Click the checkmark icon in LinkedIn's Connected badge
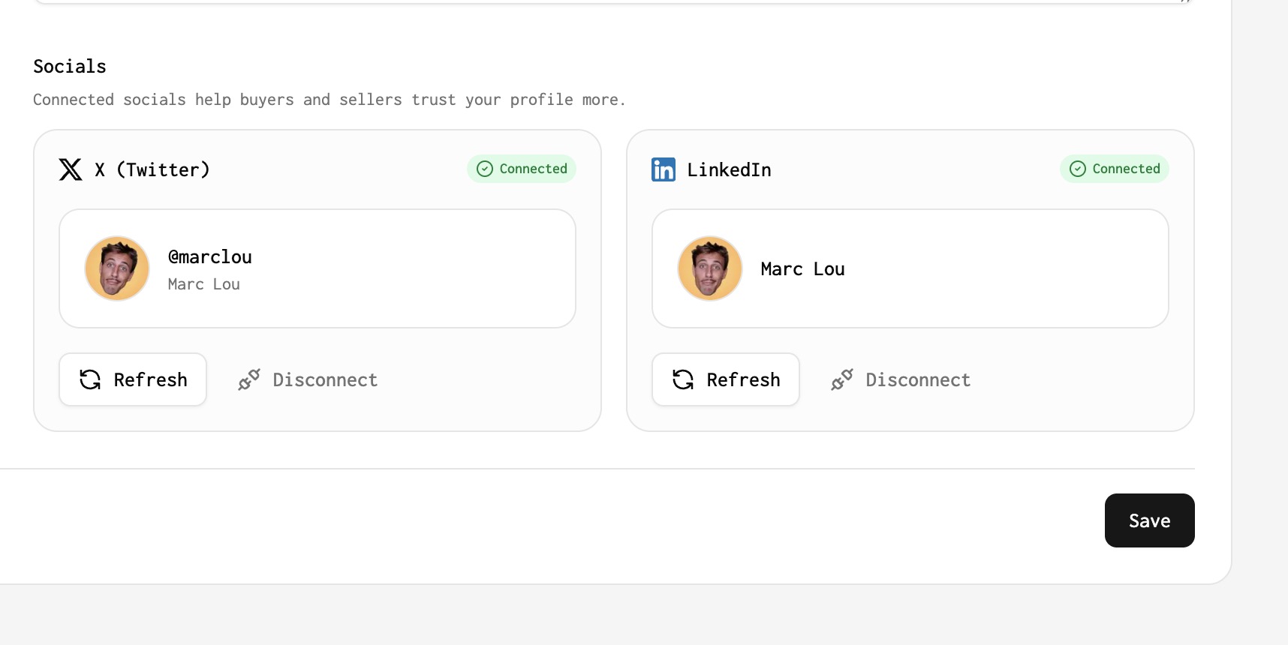Viewport: 1288px width, 645px height. 1078,169
